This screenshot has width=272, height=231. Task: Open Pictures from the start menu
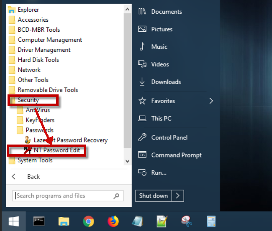pos(155,29)
